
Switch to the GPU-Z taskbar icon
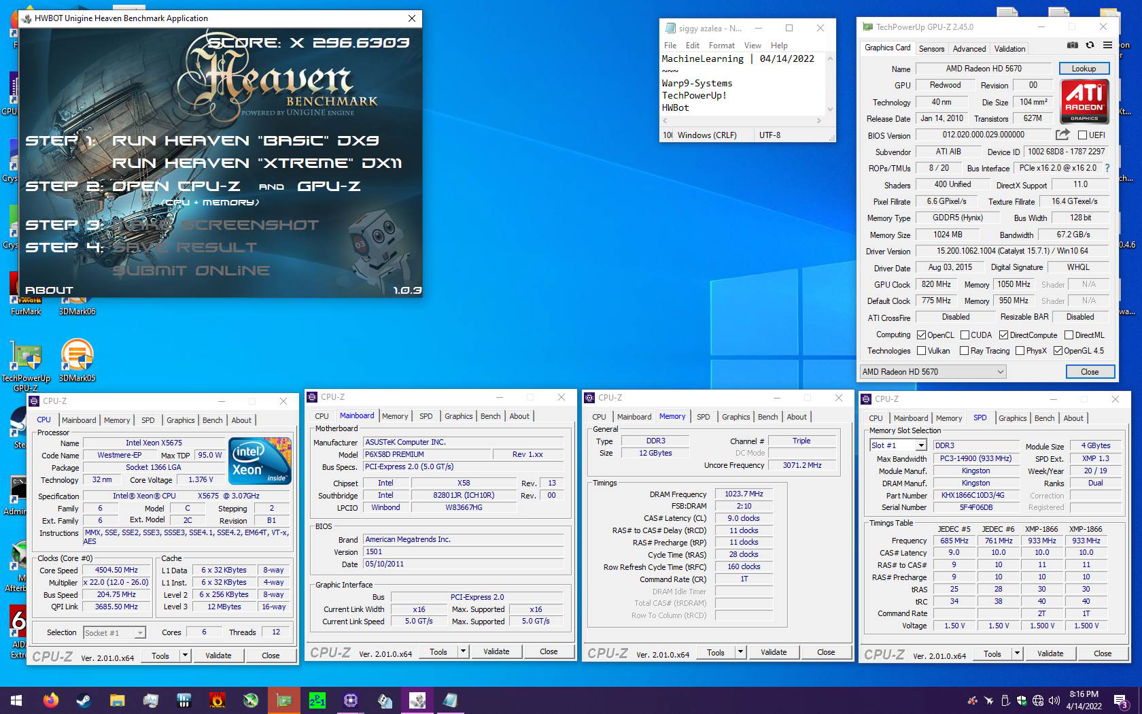tap(284, 700)
